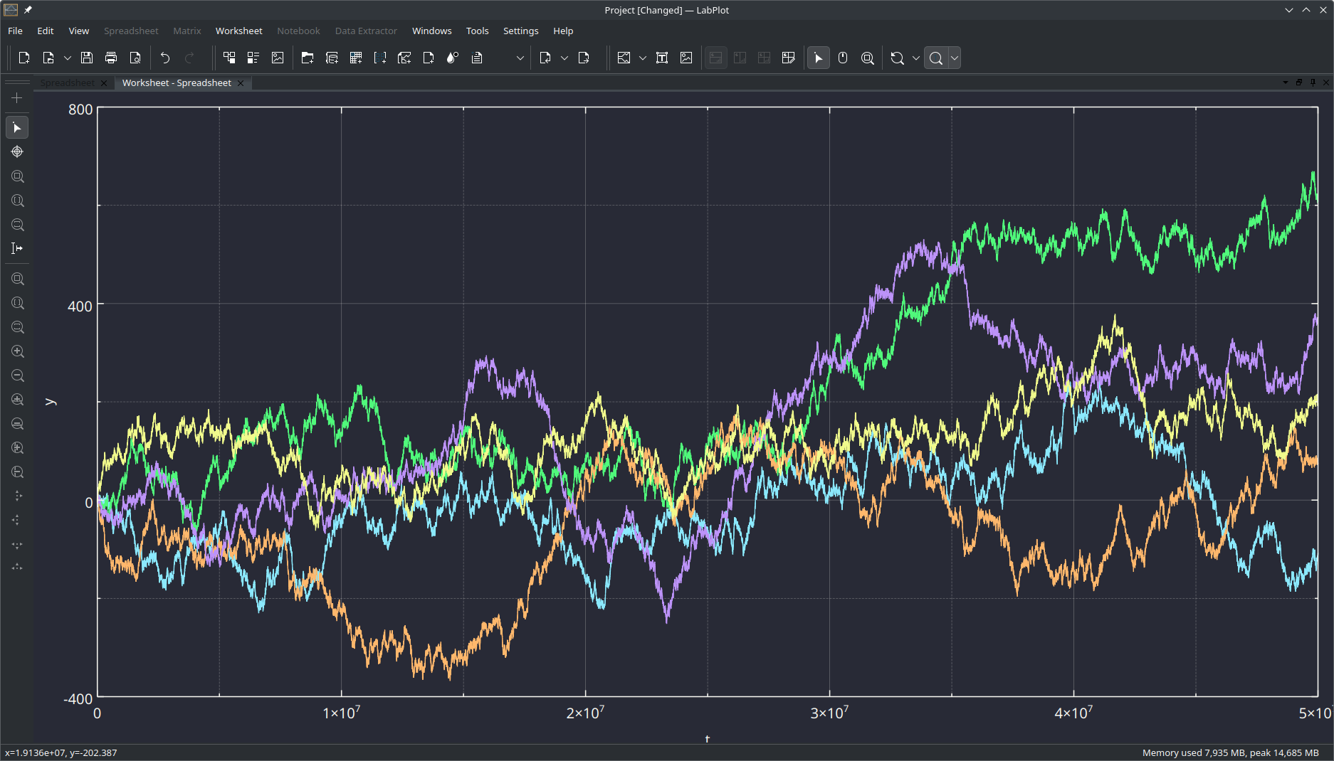Image resolution: width=1334 pixels, height=761 pixels.
Task: Expand the export options dropdown
Action: [563, 58]
